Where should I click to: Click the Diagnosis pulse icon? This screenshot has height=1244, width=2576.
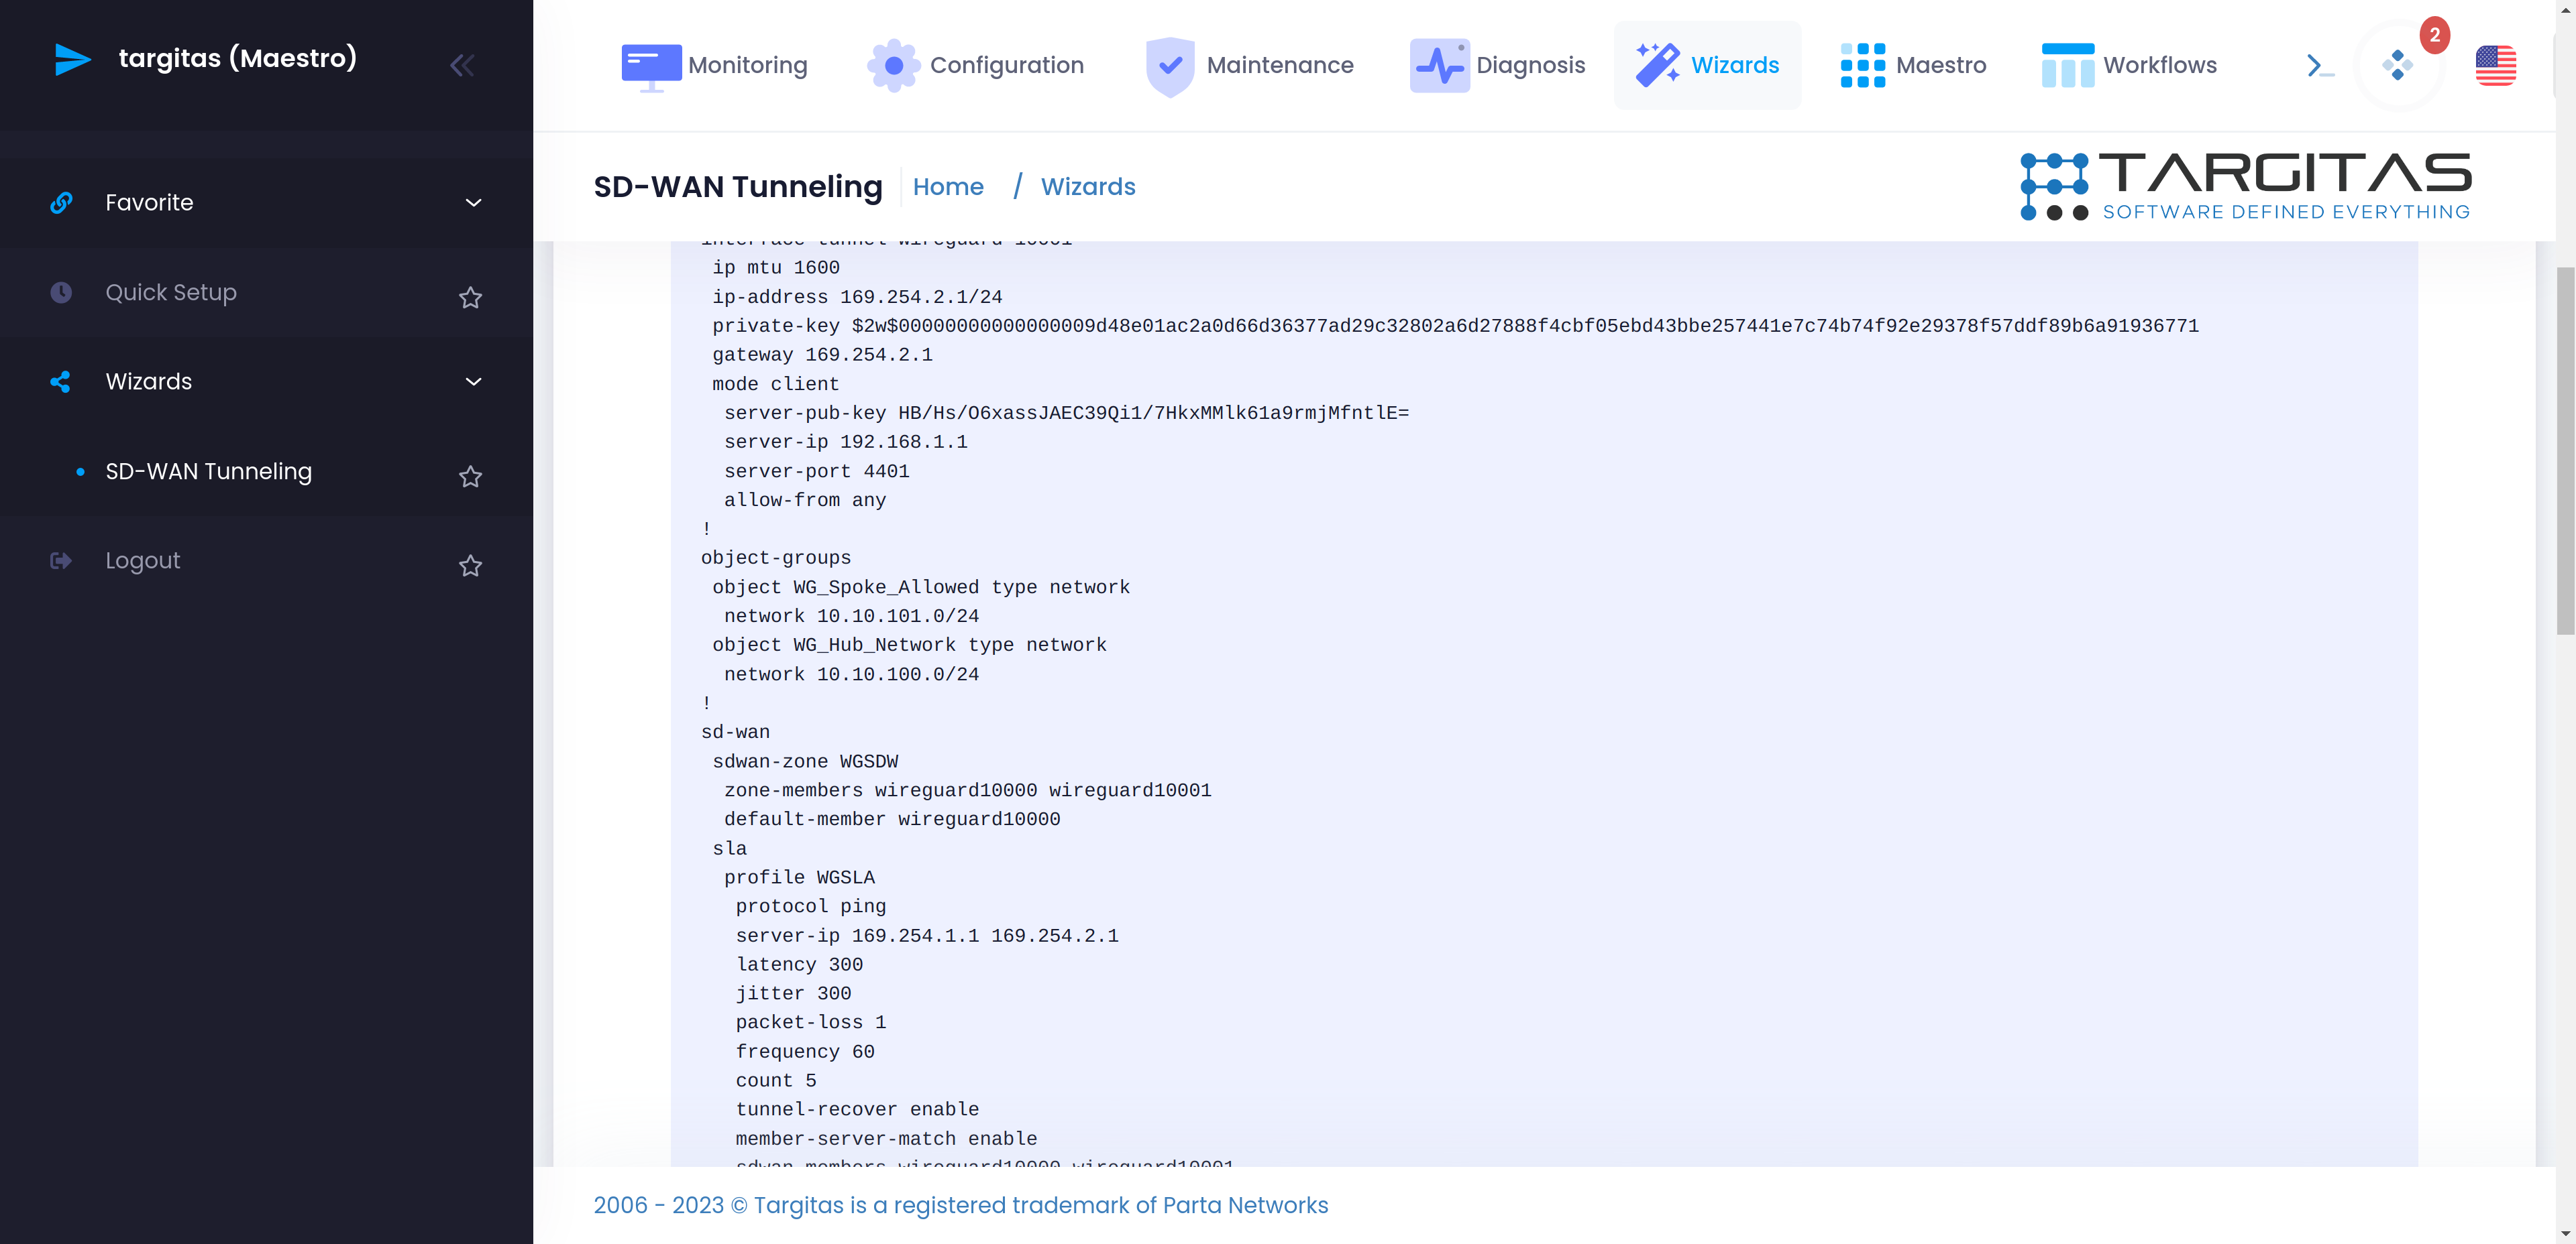pos(1440,66)
